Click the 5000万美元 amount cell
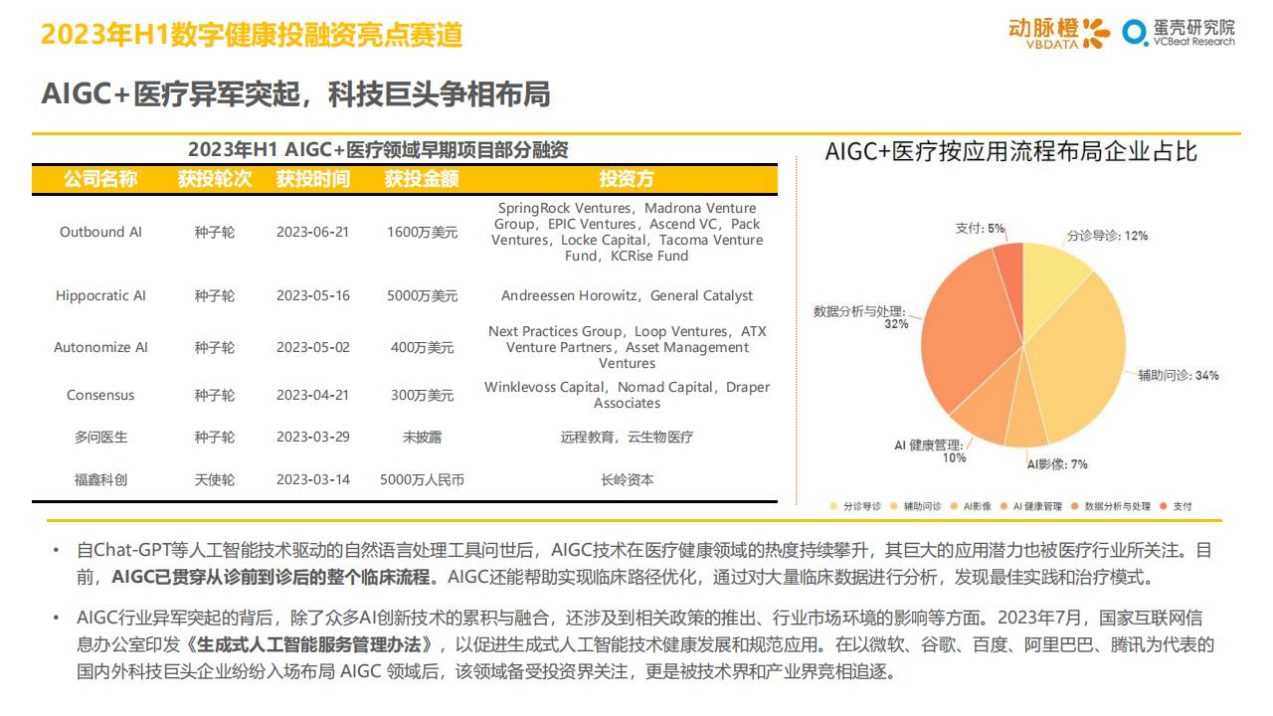Image resolution: width=1273 pixels, height=716 pixels. (422, 295)
